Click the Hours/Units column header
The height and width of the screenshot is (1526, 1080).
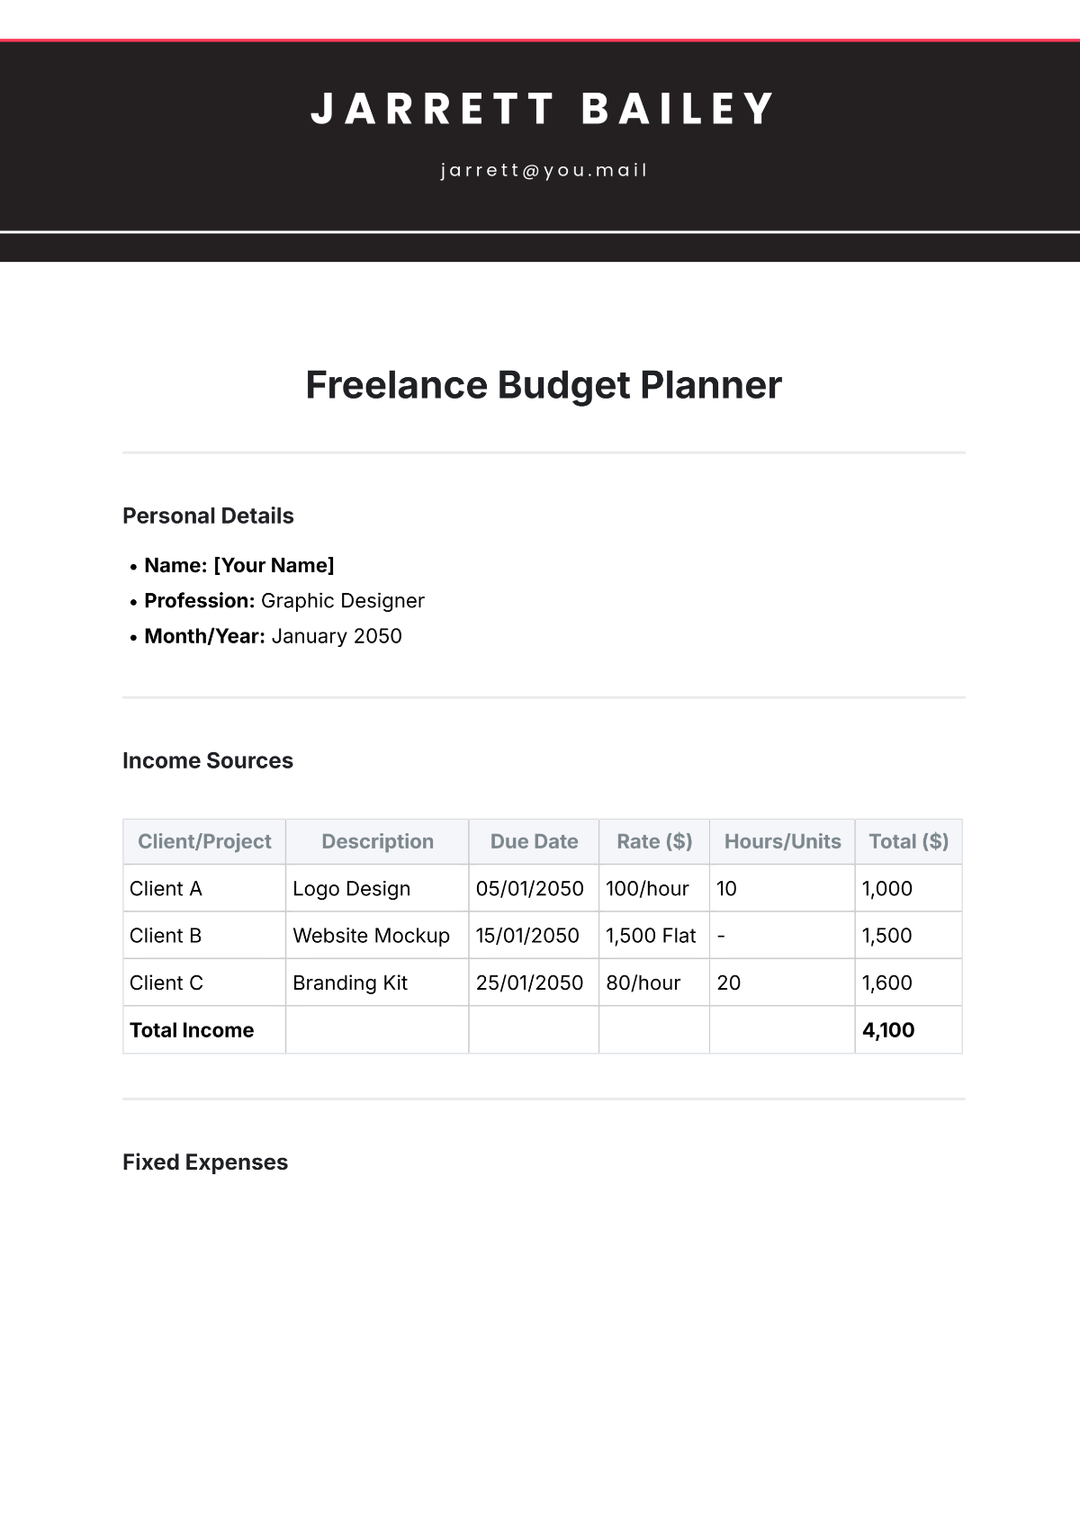point(782,841)
